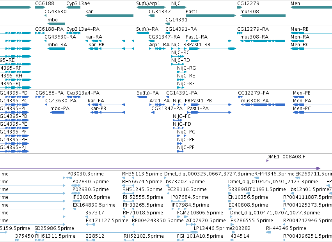Select EST RP004243350.5prime

(x=158, y=221)
